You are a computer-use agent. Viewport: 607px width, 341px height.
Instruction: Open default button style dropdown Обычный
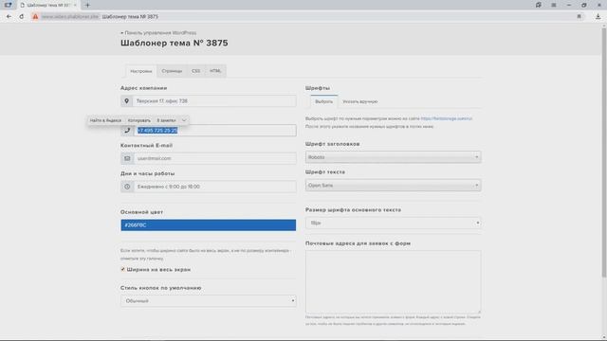pyautogui.click(x=209, y=301)
